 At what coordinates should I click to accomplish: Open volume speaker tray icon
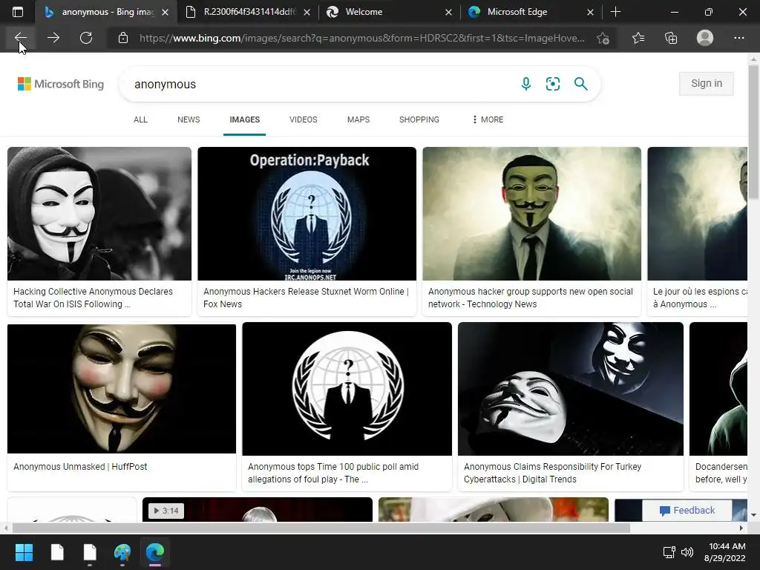click(x=687, y=552)
